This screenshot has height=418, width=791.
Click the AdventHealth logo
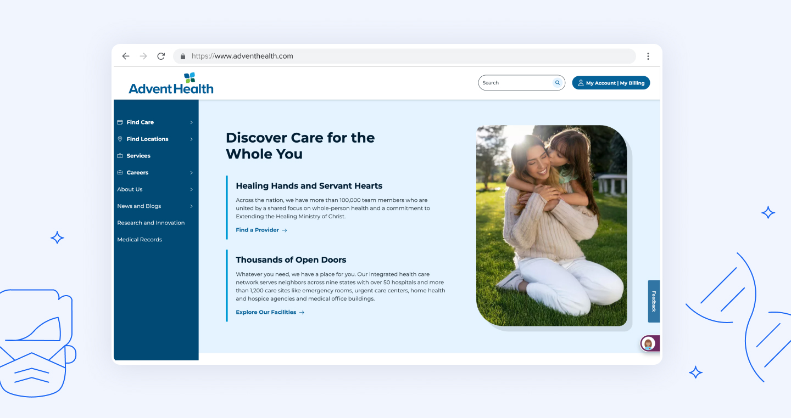[x=171, y=83]
